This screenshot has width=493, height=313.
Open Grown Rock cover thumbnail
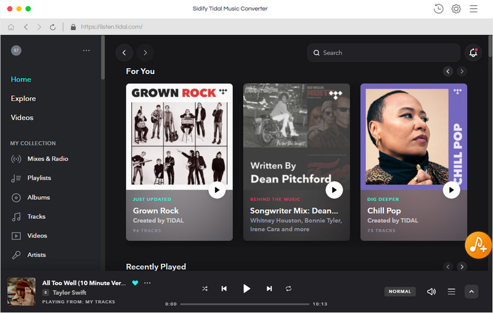tap(179, 137)
